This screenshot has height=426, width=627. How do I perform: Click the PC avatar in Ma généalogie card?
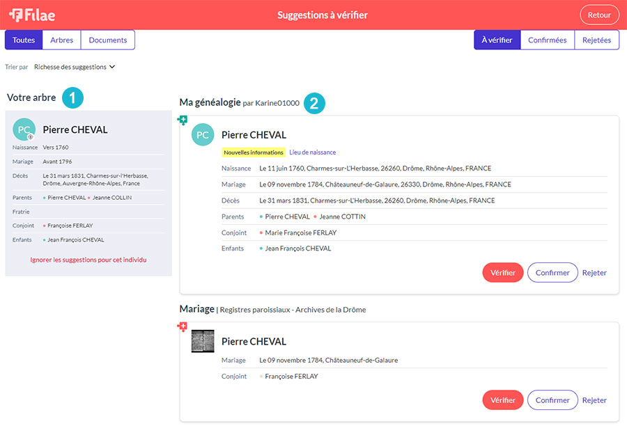coord(203,134)
